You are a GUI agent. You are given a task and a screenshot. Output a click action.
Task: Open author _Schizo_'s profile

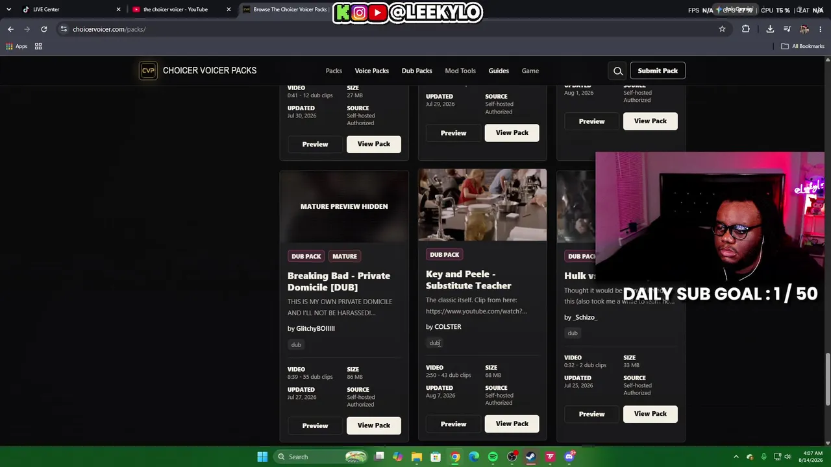tap(586, 317)
